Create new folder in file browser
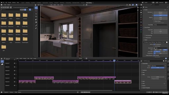This screenshot has height=95, width=169. [x=11, y=7]
